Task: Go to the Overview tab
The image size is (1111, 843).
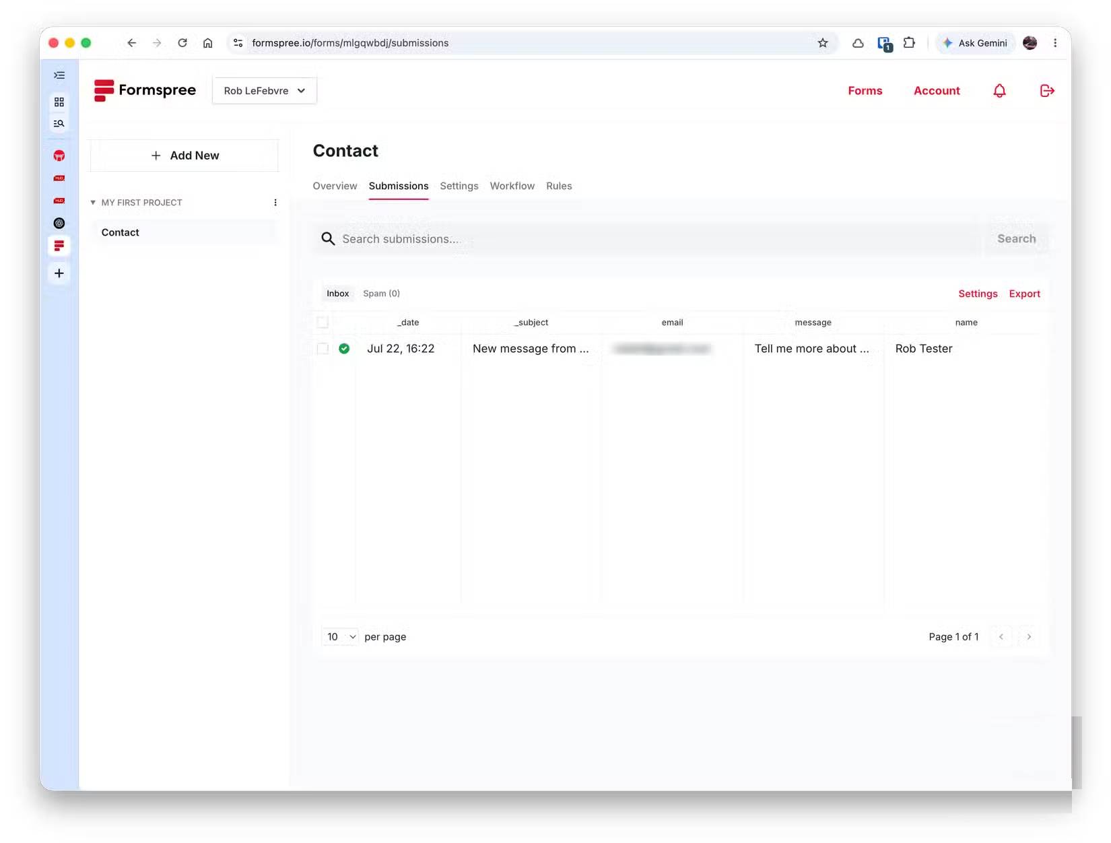Action: point(335,187)
